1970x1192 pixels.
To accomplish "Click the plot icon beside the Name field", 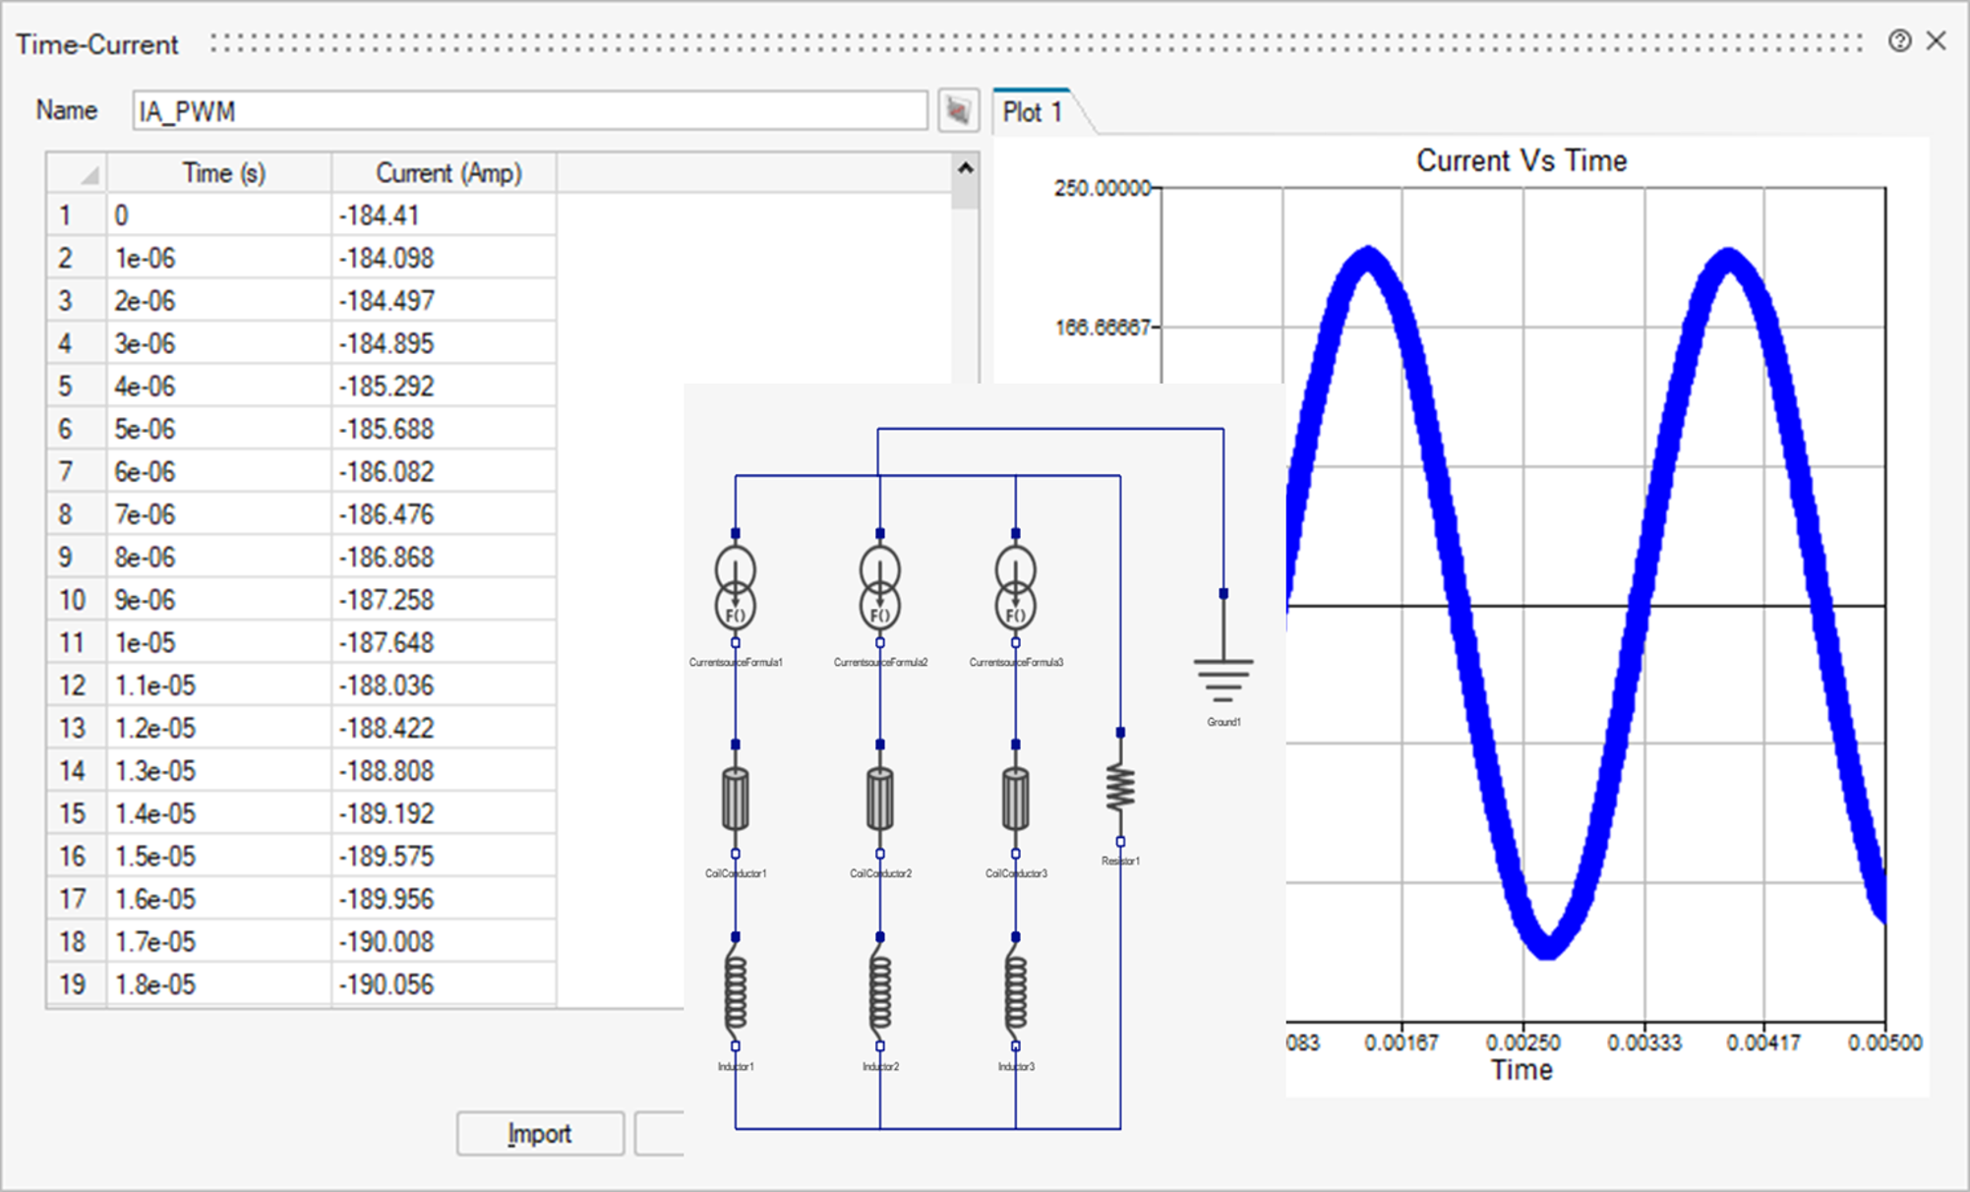I will click(958, 110).
